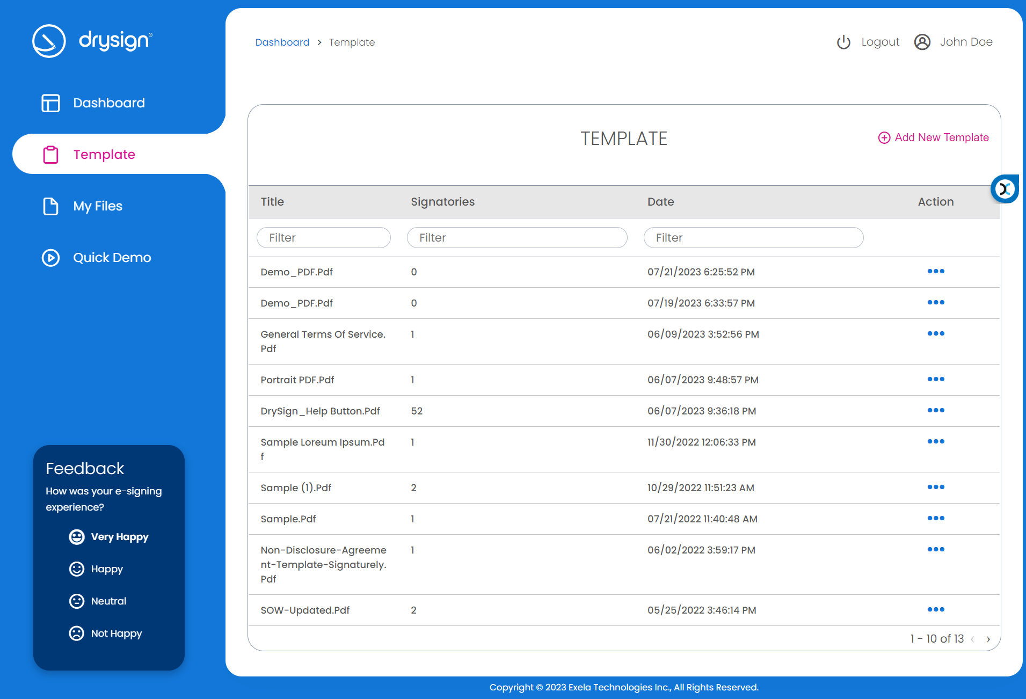The width and height of the screenshot is (1026, 699).
Task: Open actions menu for Sample (1).Pdf
Action: tap(936, 487)
